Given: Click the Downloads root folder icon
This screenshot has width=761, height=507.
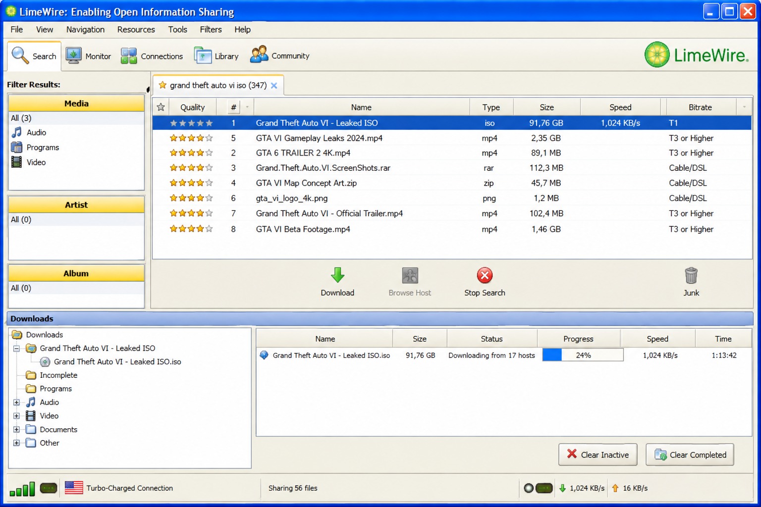Looking at the screenshot, I should 17,335.
